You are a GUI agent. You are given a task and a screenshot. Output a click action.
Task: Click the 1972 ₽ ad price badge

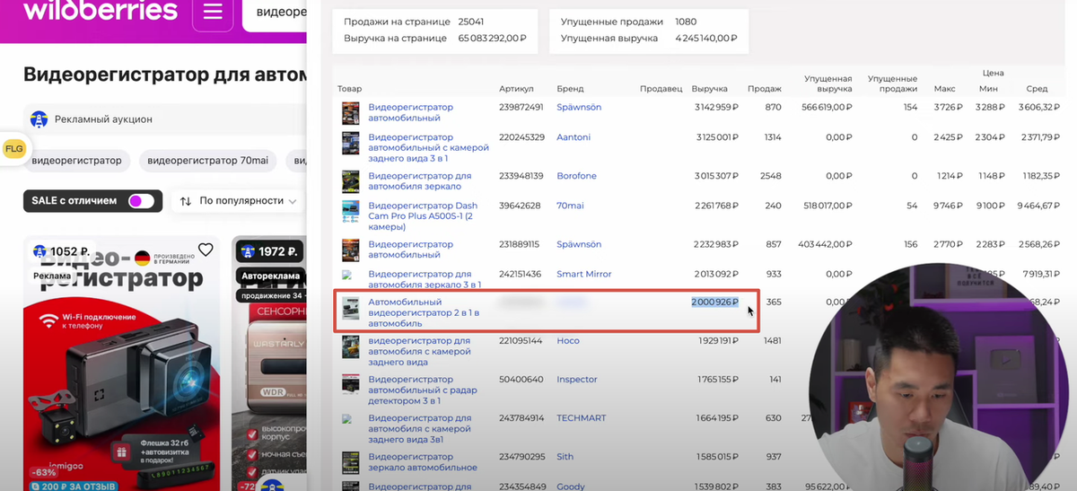click(268, 251)
